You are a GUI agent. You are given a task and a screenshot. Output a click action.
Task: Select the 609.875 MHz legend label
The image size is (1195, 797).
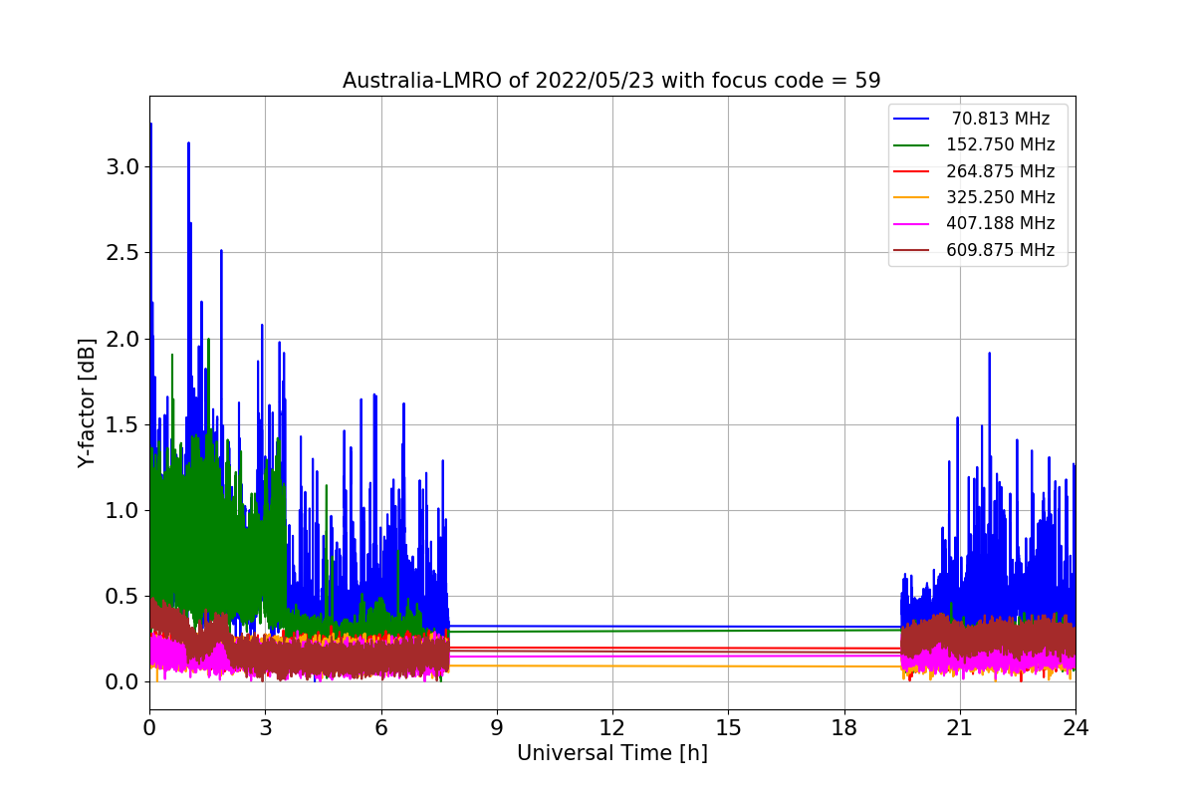[x=1001, y=250]
